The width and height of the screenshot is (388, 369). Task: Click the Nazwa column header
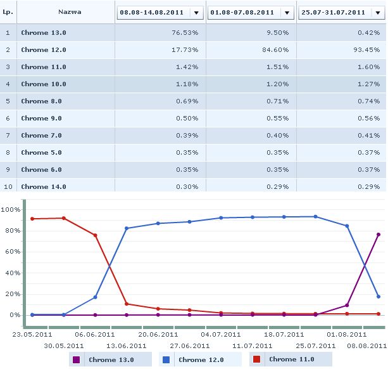[x=70, y=12]
